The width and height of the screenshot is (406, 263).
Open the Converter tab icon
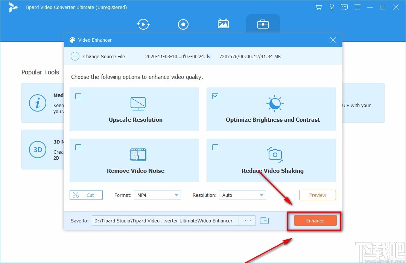143,24
